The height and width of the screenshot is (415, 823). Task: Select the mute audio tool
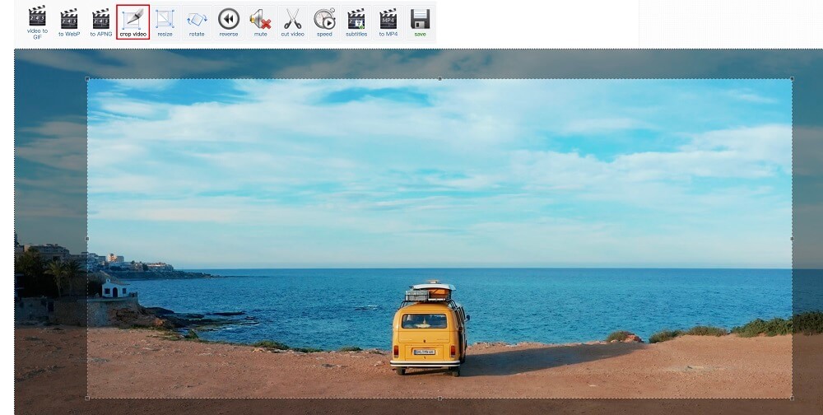(x=261, y=22)
